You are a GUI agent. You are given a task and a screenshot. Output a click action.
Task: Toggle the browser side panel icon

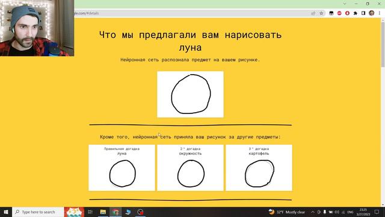click(363, 13)
